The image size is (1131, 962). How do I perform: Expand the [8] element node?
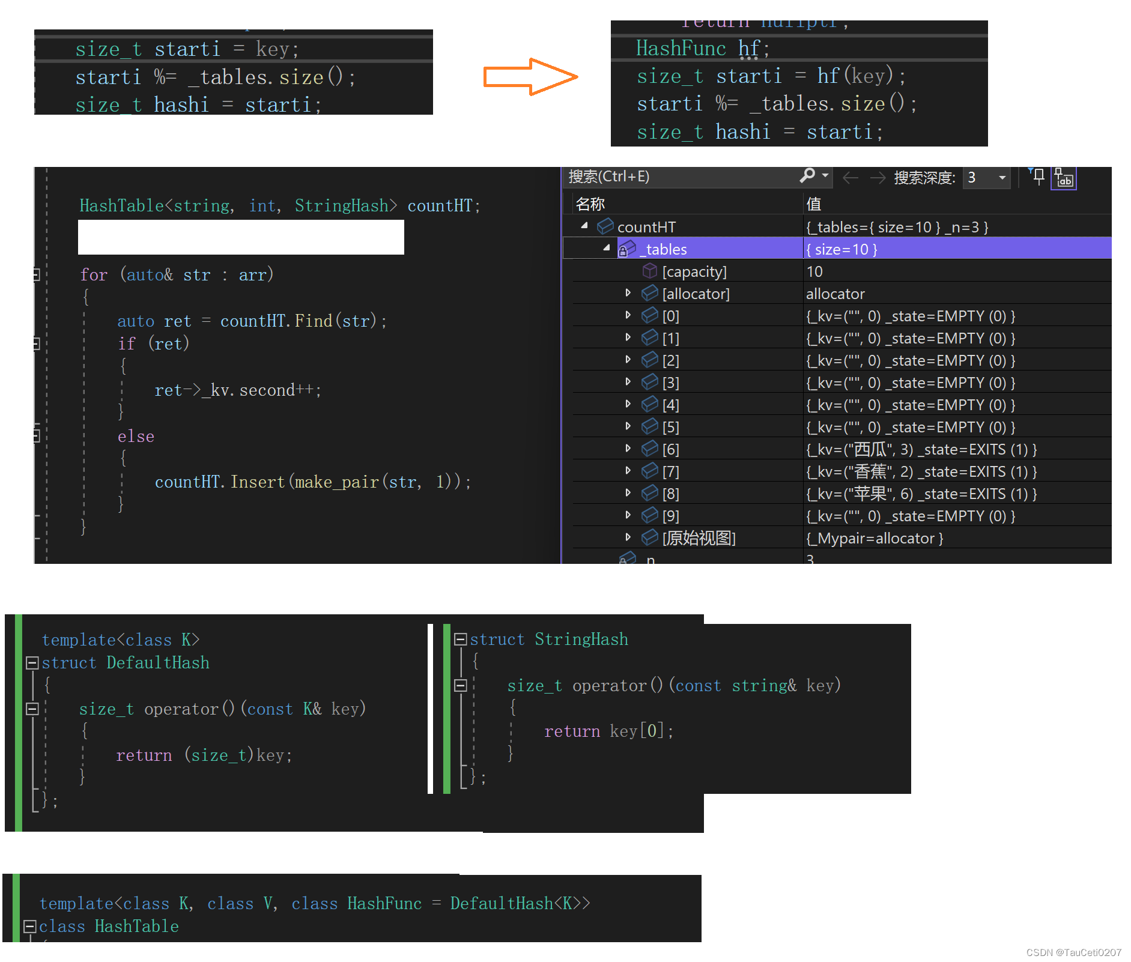point(628,492)
